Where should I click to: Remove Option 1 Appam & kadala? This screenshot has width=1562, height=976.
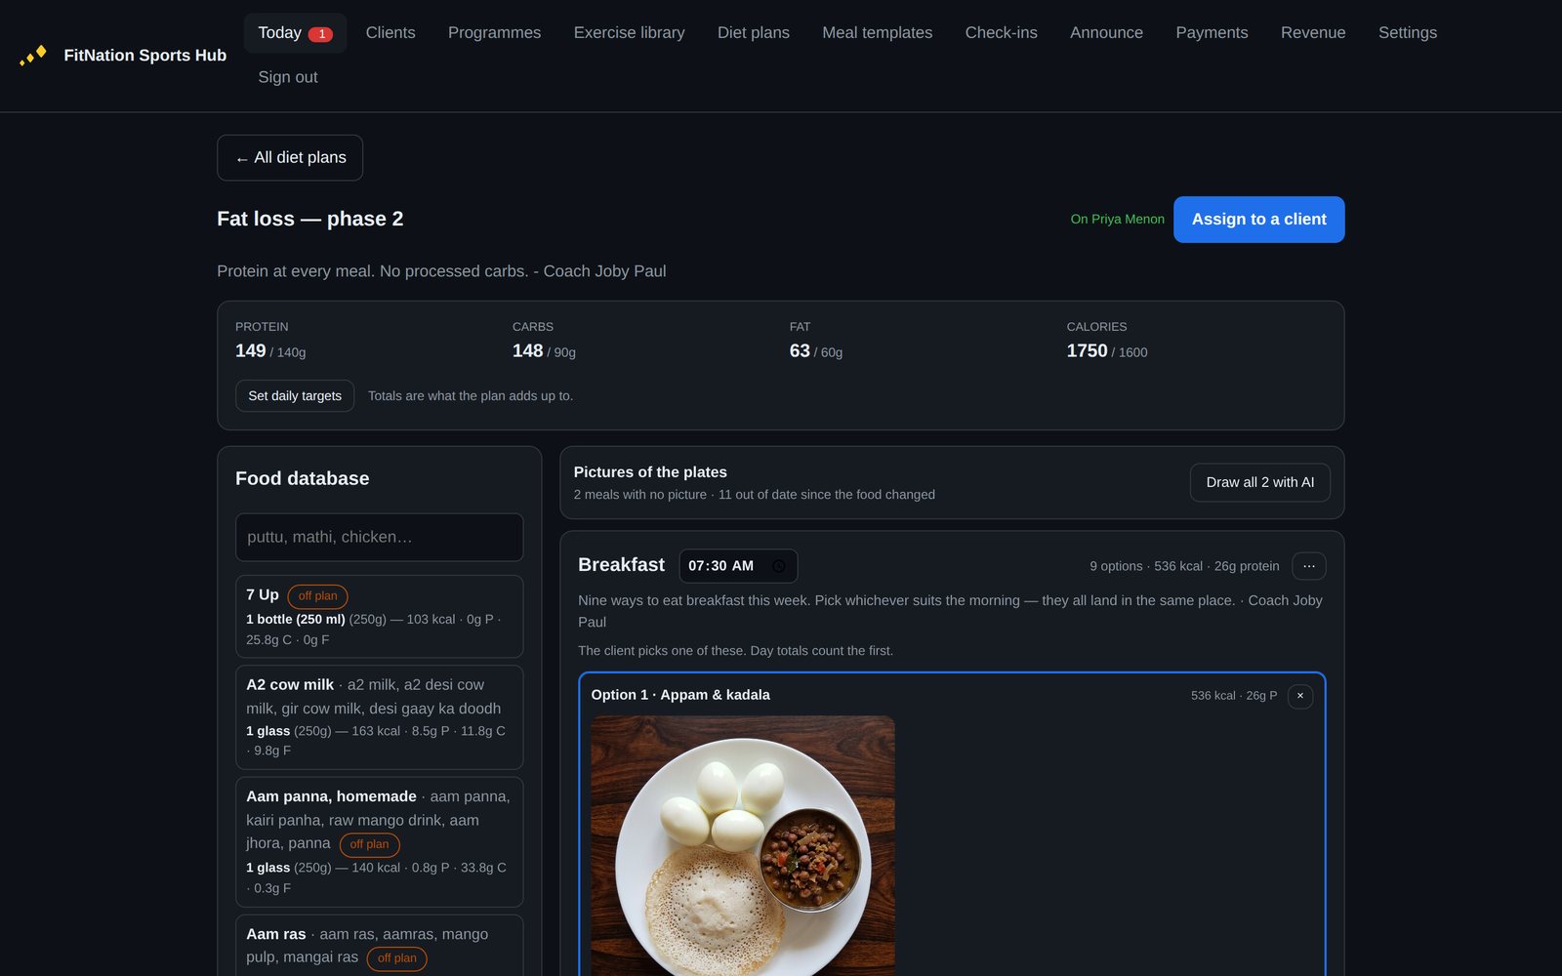tap(1299, 696)
